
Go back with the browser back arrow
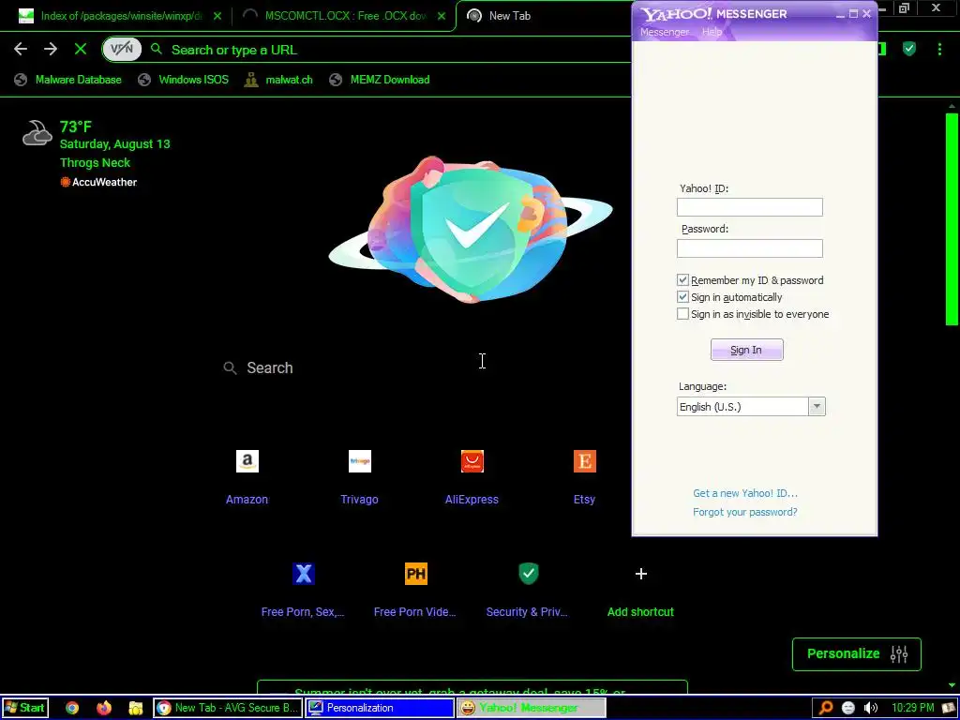point(21,50)
